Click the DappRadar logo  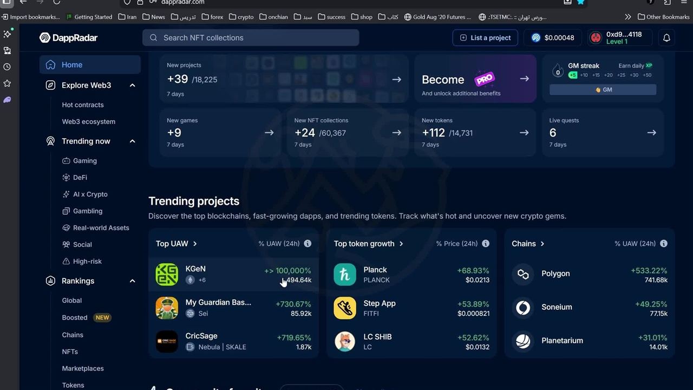pos(68,38)
